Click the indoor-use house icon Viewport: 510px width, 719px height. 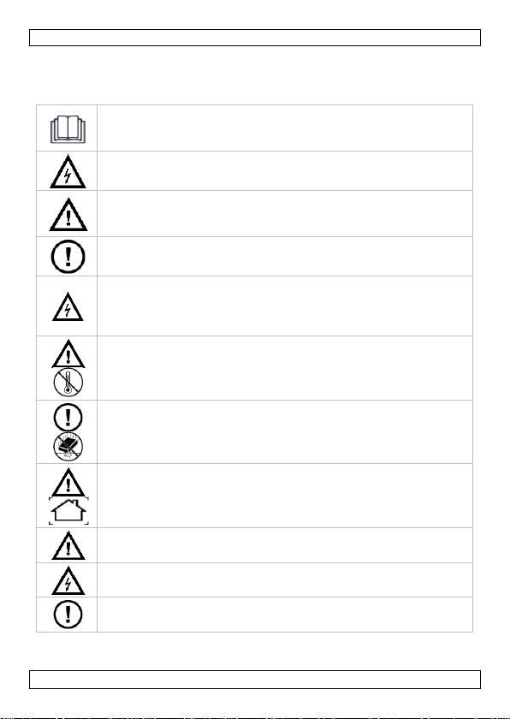68,511
